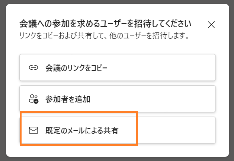234x161 pixels.
Task: Close the invite dialog with X
Action: [211, 25]
